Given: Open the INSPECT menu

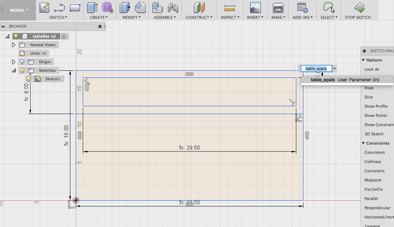Looking at the screenshot, I should pyautogui.click(x=230, y=17).
